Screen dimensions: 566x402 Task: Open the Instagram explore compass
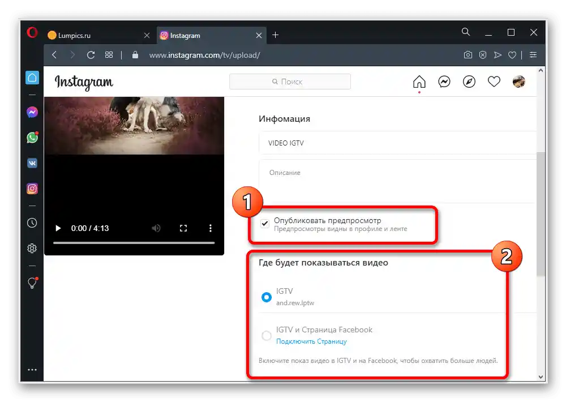(469, 82)
